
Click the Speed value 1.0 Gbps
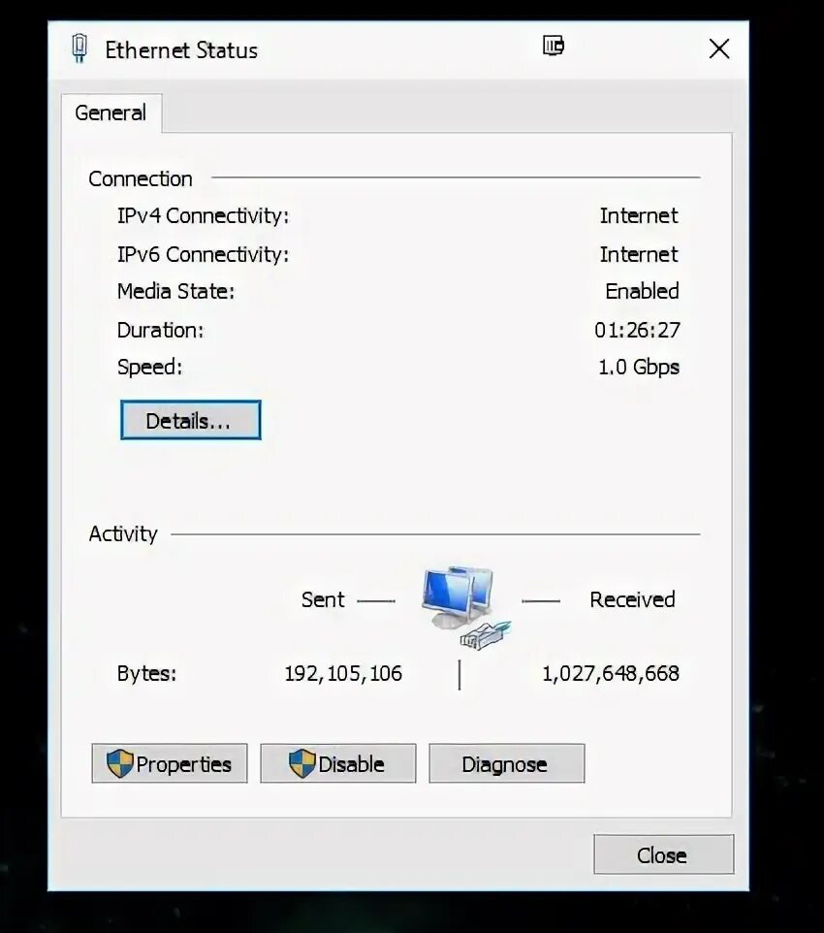click(x=639, y=368)
